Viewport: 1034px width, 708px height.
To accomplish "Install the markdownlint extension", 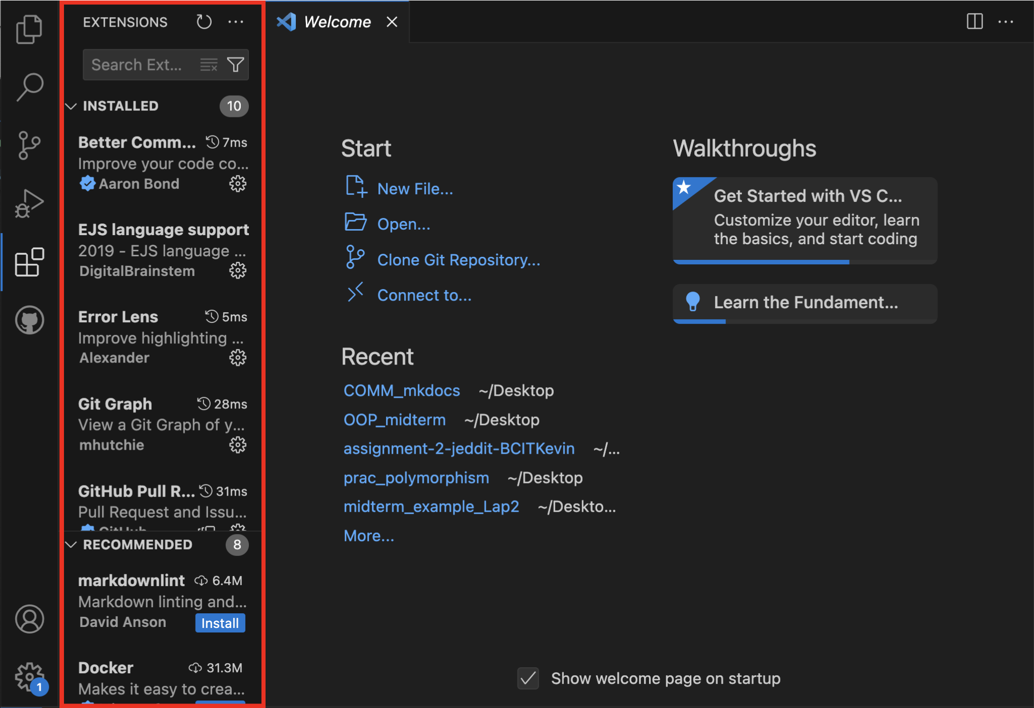I will (x=220, y=623).
